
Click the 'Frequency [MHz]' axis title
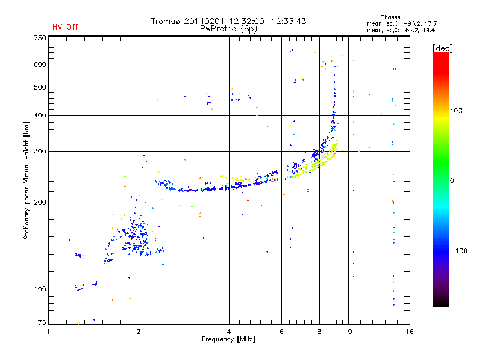228,339
